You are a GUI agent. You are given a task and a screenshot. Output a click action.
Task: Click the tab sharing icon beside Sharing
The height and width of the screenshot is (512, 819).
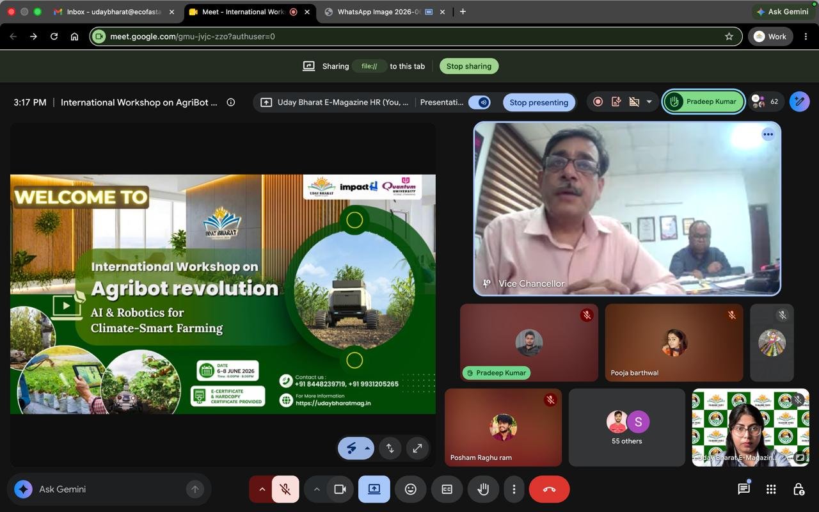(308, 66)
